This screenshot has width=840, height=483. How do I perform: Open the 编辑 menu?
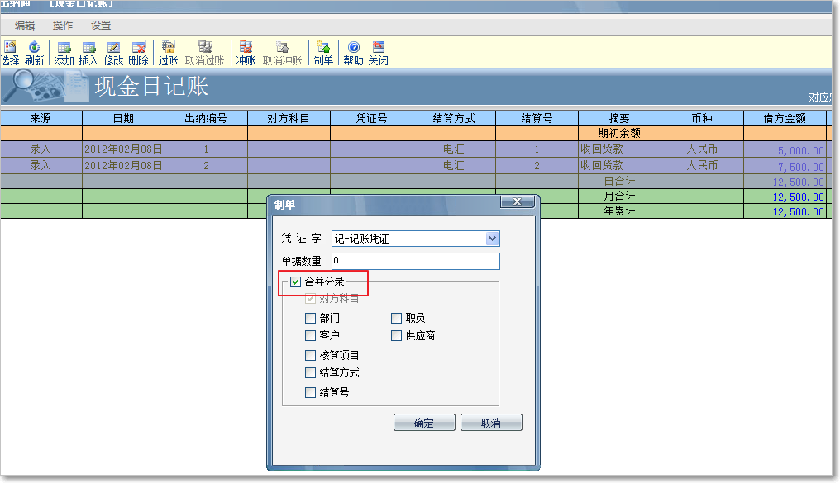pyautogui.click(x=25, y=26)
